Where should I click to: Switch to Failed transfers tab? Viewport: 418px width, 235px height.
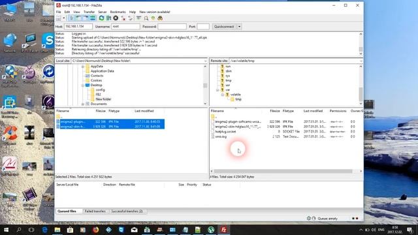pyautogui.click(x=95, y=211)
